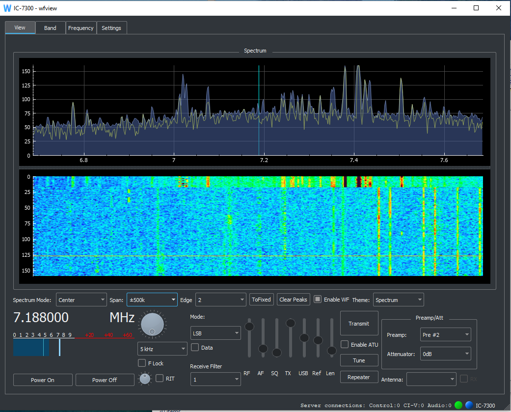Click the SQ squelch slider handle
This screenshot has height=412, width=511.
(277, 353)
